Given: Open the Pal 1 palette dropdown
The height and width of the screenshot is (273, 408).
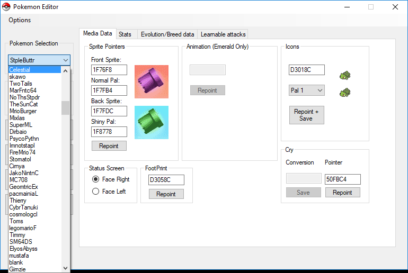Looking at the screenshot, I should tap(306, 90).
